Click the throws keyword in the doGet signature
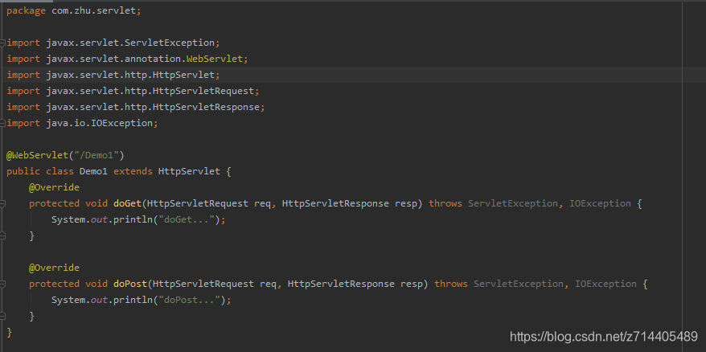Image resolution: width=706 pixels, height=352 pixels. click(445, 203)
